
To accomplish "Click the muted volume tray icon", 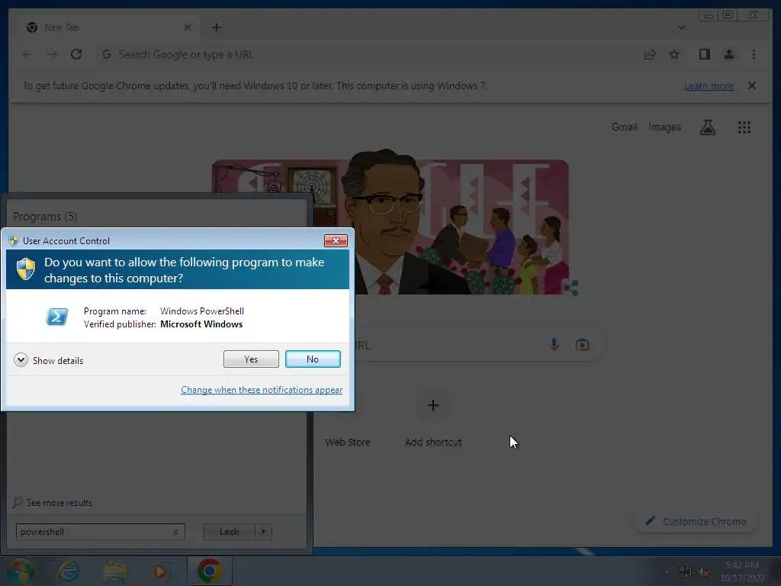I will [704, 572].
